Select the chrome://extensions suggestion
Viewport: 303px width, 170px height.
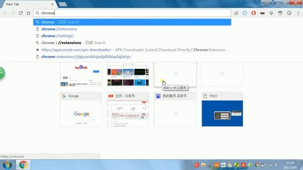(x=132, y=29)
